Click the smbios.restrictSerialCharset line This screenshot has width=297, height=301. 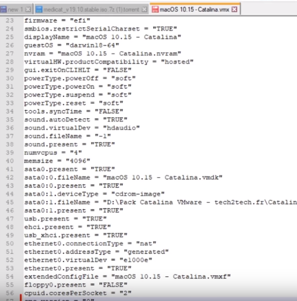100,29
